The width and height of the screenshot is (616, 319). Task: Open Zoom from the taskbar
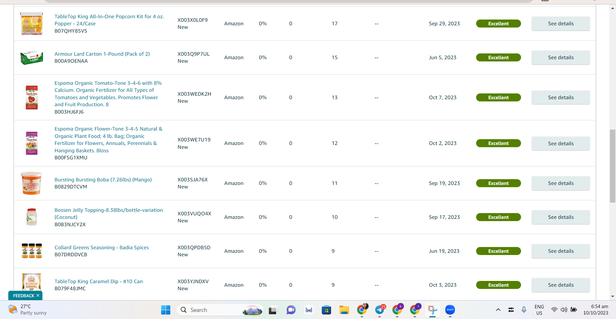click(450, 310)
